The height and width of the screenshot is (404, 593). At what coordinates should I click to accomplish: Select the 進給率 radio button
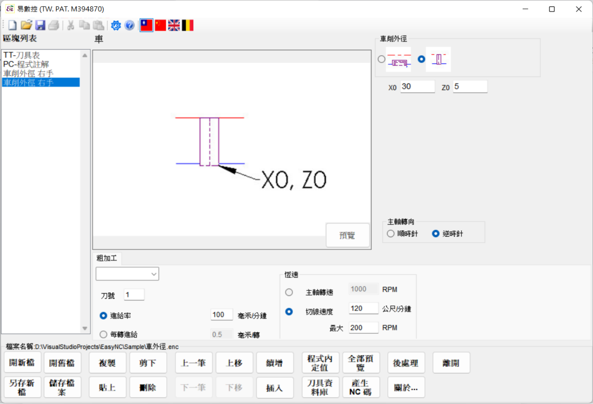[x=103, y=316]
